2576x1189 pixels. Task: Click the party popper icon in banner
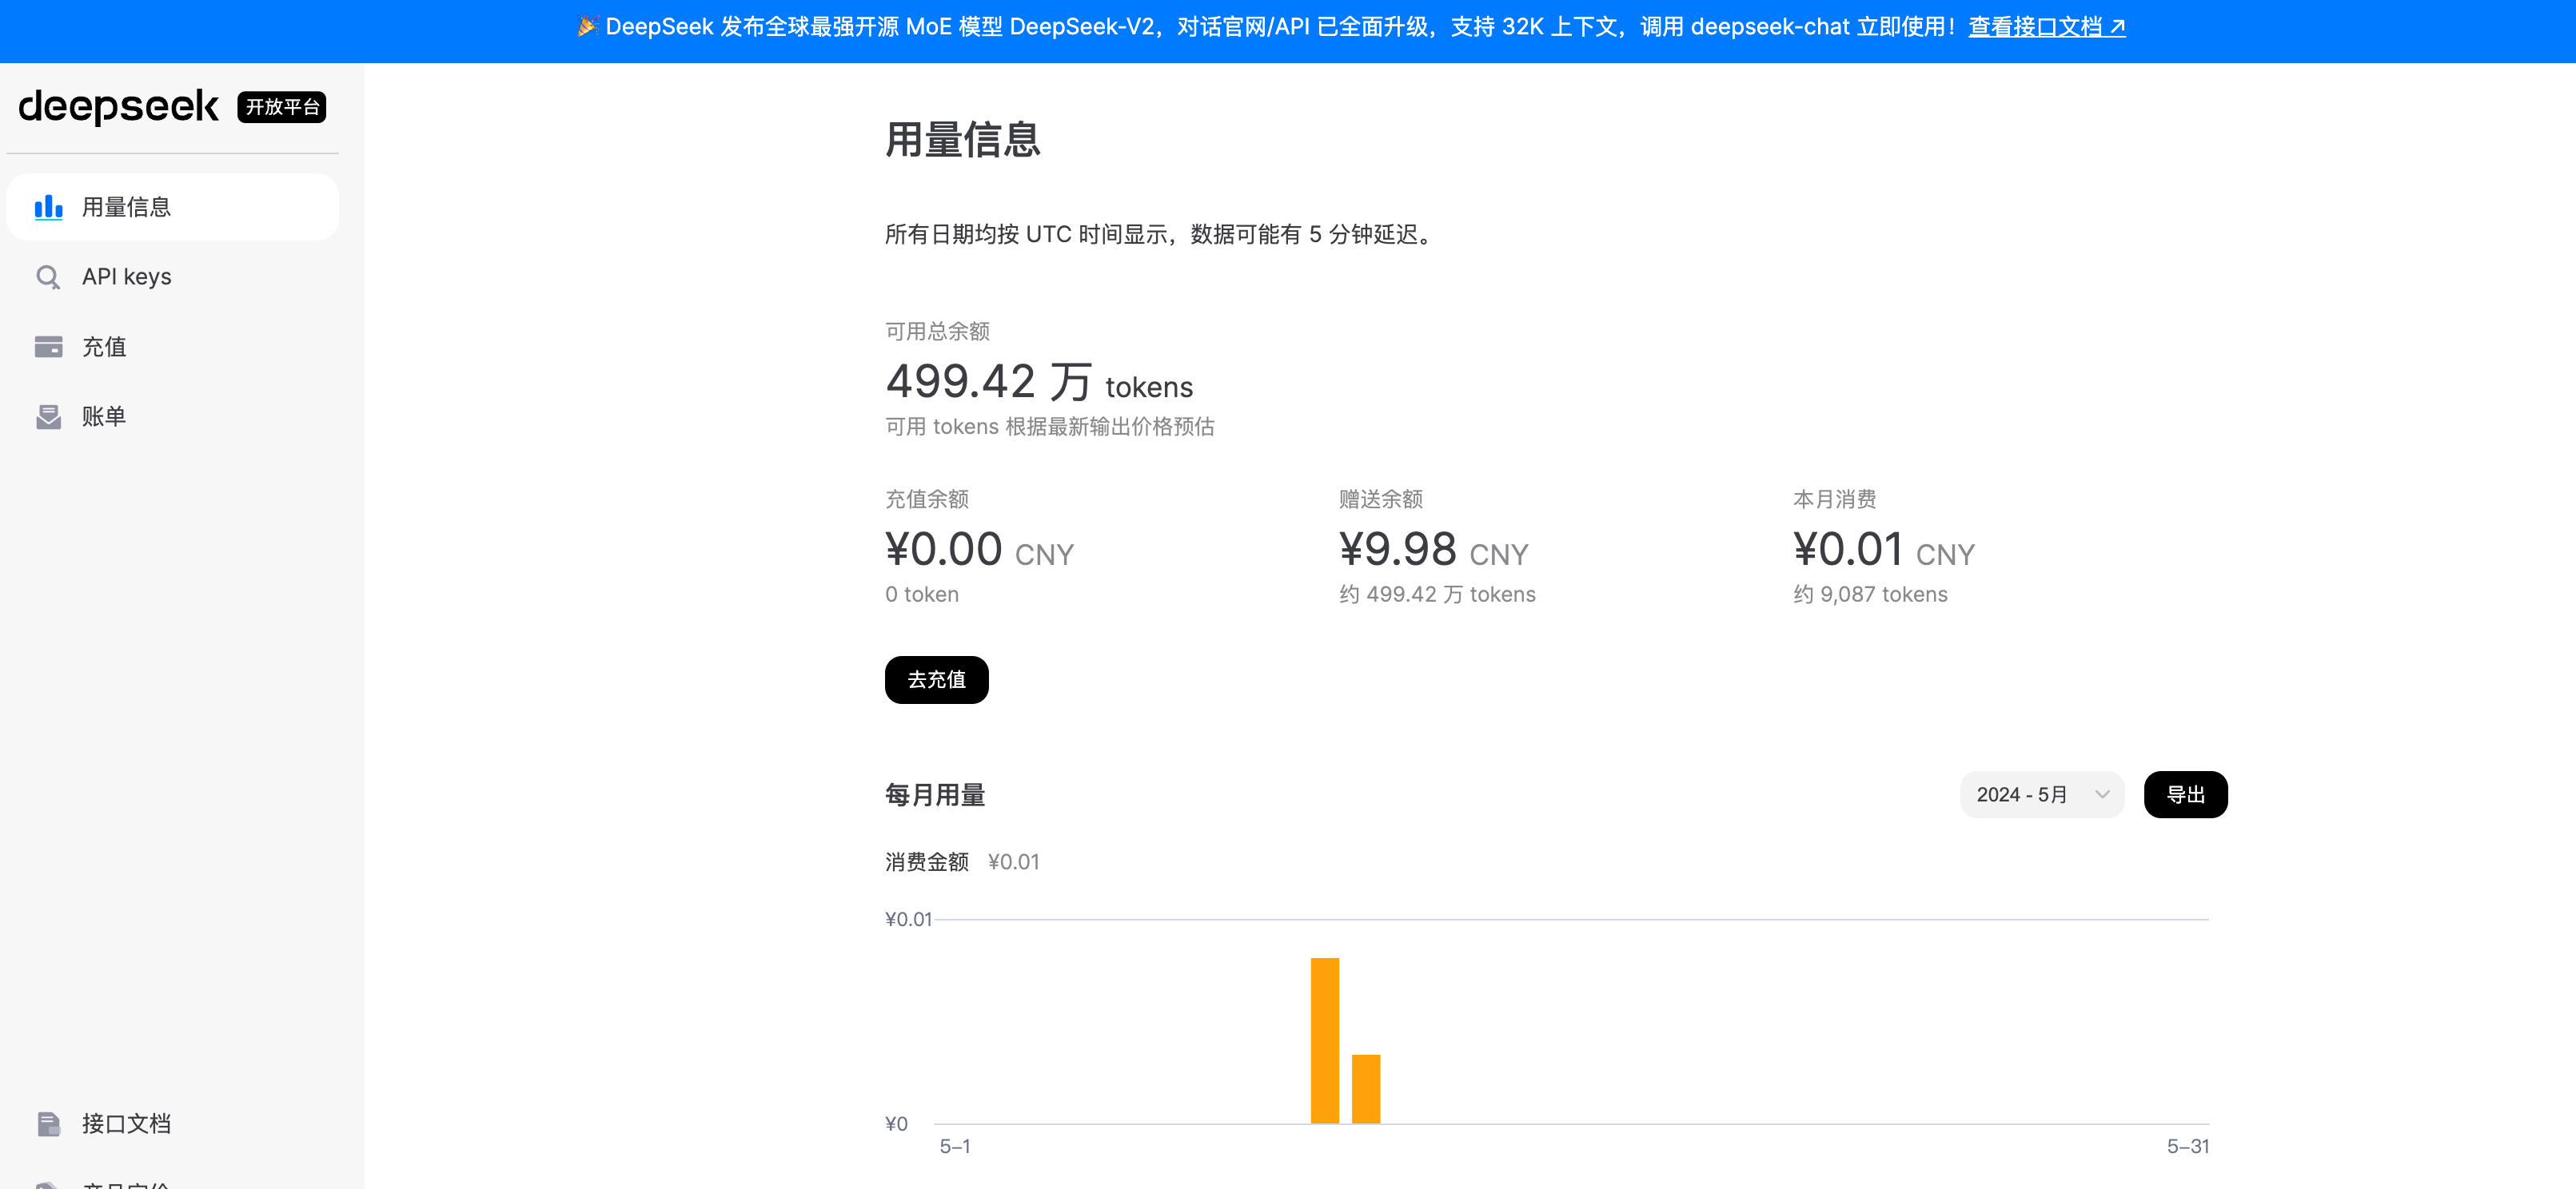pyautogui.click(x=587, y=27)
